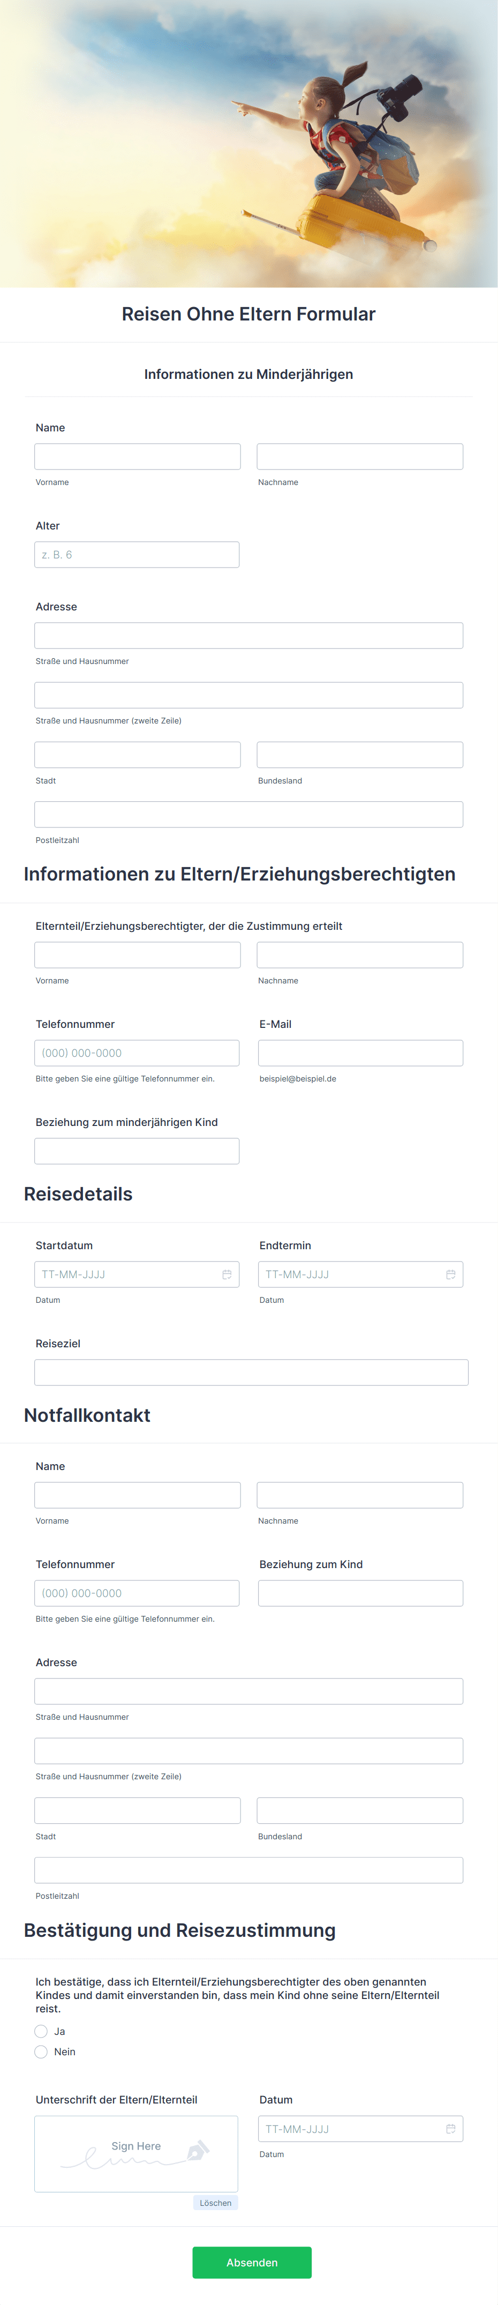Select the Nein radio button
The height and width of the screenshot is (2305, 498).
pyautogui.click(x=41, y=2052)
